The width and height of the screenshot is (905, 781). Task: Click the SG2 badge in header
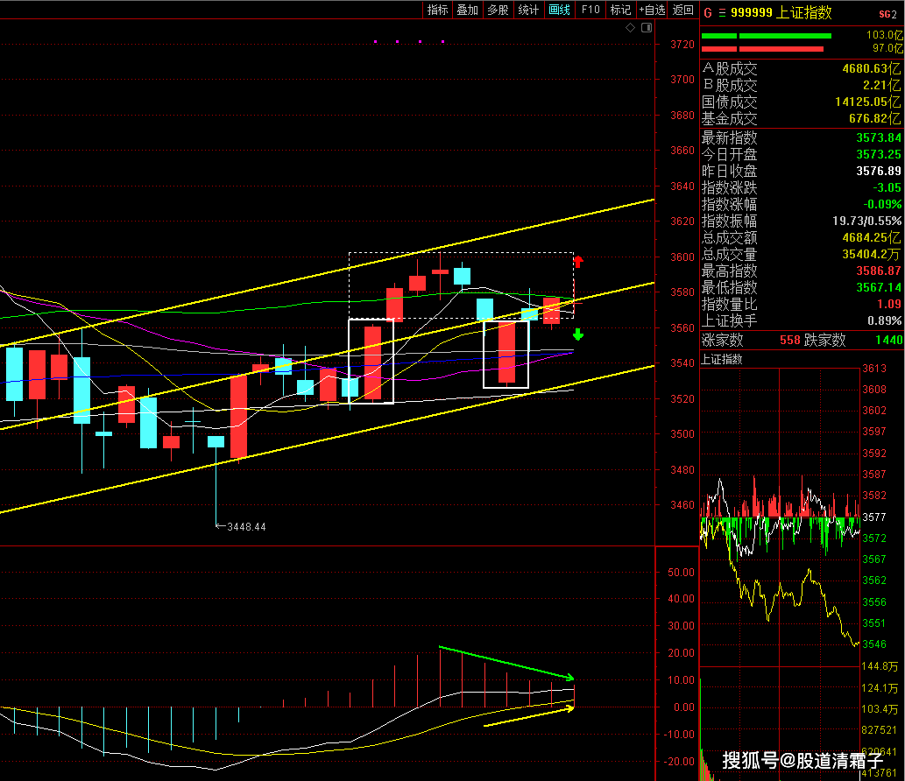pyautogui.click(x=887, y=13)
